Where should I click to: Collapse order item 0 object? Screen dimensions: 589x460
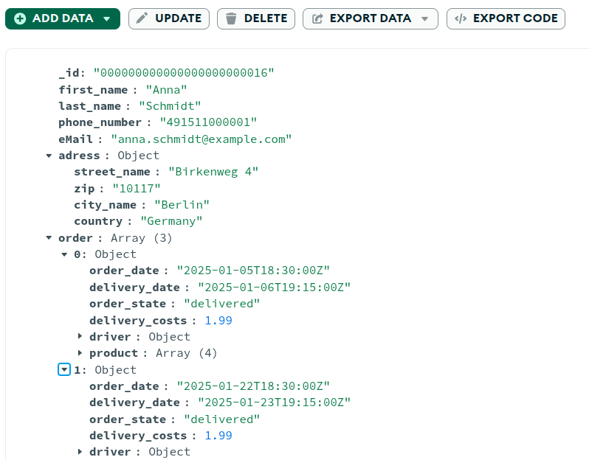(64, 254)
